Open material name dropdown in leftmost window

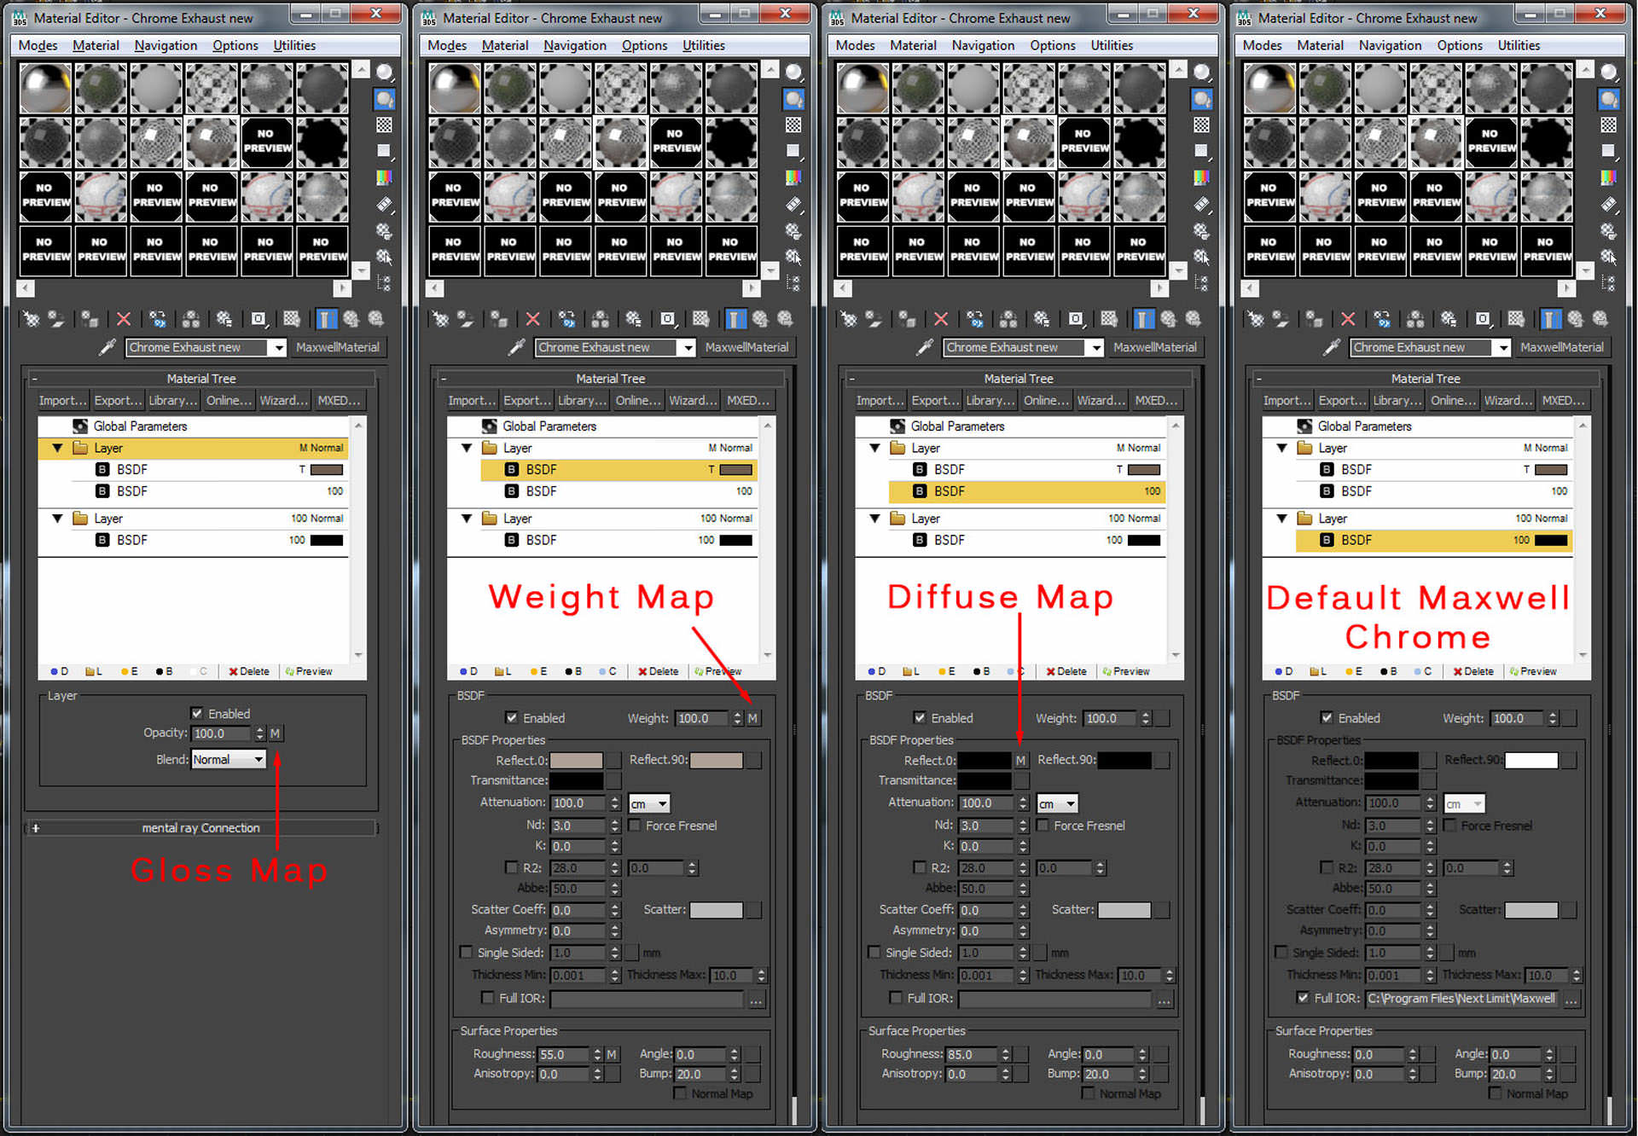[278, 348]
